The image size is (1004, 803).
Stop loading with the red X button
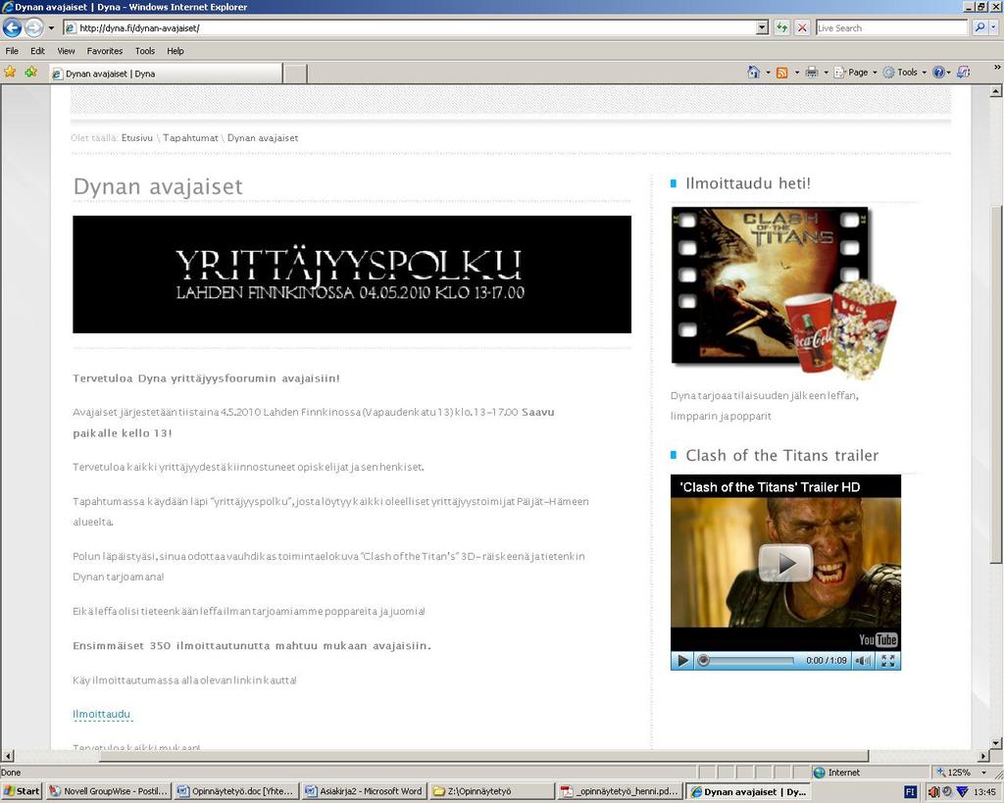click(x=802, y=28)
